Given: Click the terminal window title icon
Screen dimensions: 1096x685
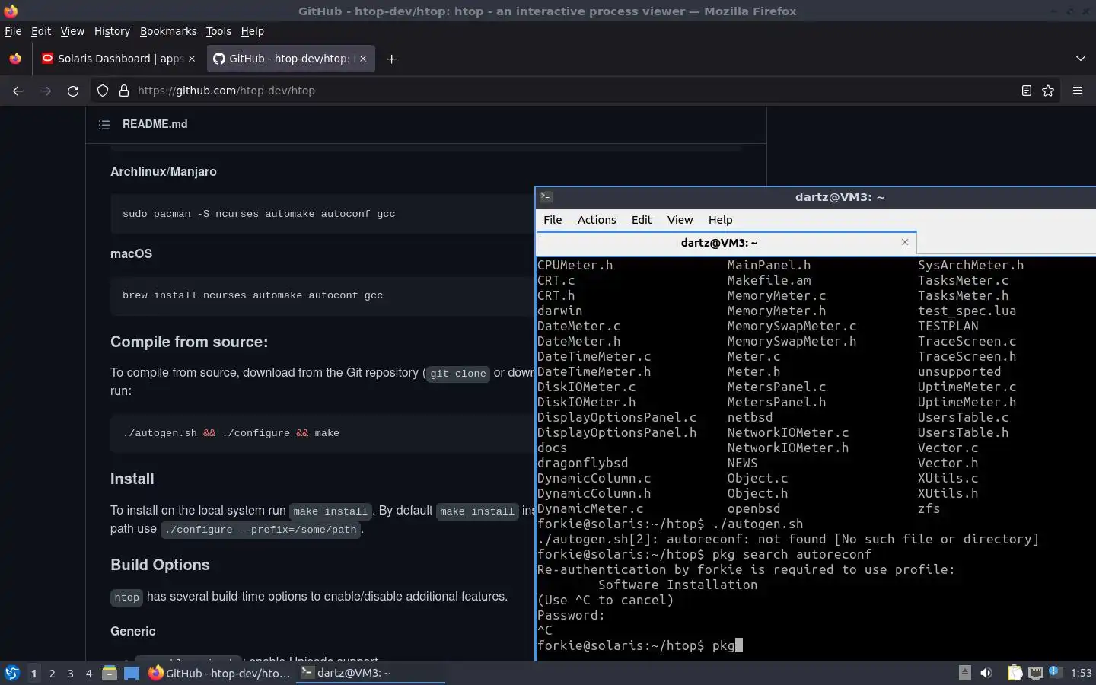Looking at the screenshot, I should click(545, 196).
